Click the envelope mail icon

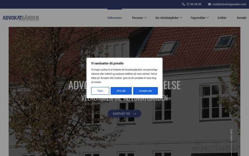(x=210, y=4)
